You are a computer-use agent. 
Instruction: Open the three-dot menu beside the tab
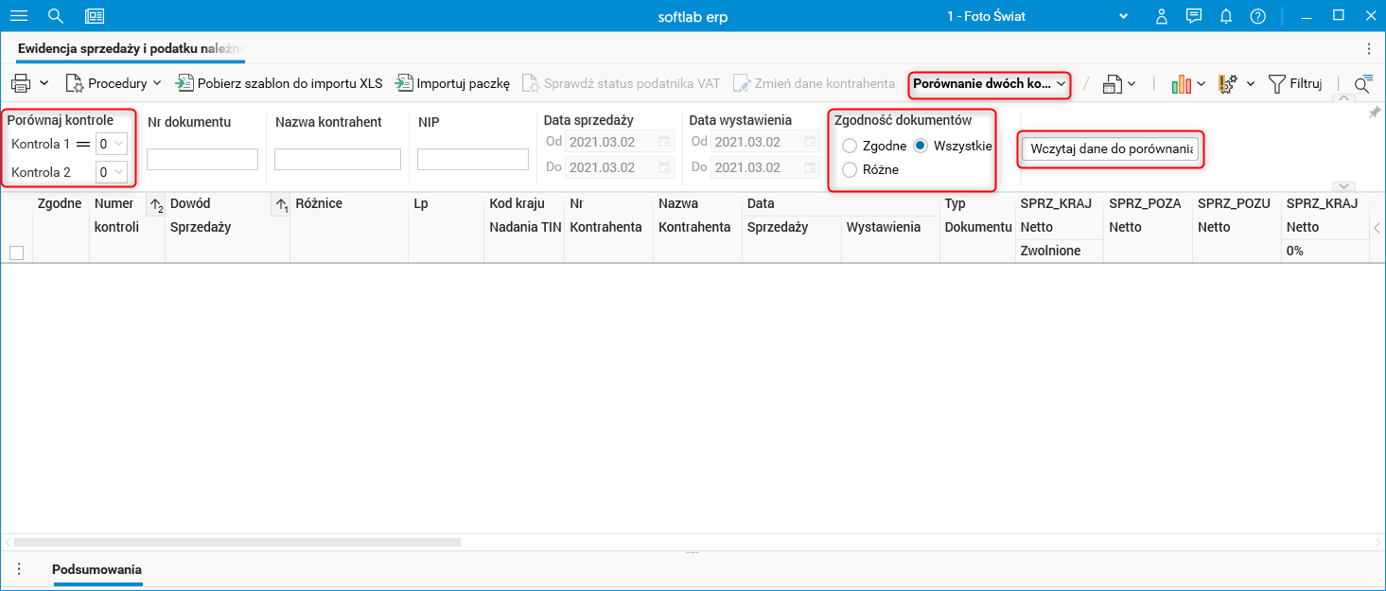(1368, 48)
